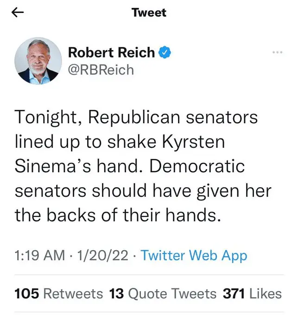View the 105 Retweets list
Viewport: 298px width, 315px height.
click(x=58, y=293)
